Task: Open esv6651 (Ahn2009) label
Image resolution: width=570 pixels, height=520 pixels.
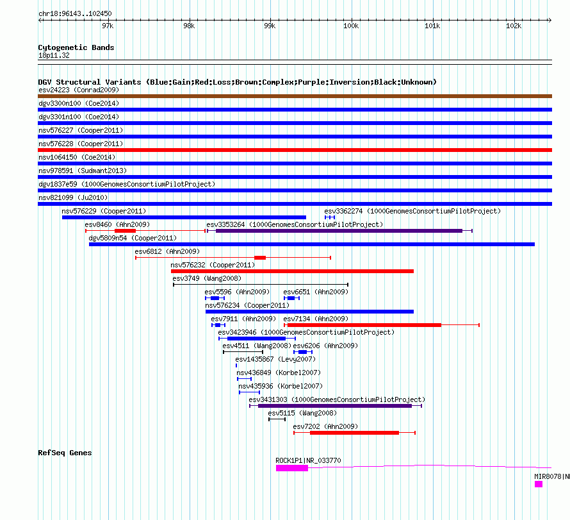Action: coord(316,292)
